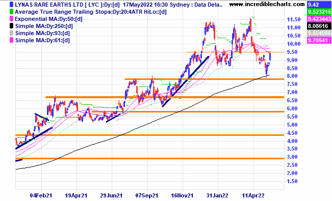Click the 11.50 price axis label

pyautogui.click(x=293, y=20)
